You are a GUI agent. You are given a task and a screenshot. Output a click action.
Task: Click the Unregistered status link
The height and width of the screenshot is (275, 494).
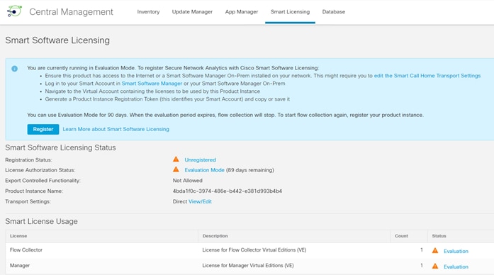point(200,160)
